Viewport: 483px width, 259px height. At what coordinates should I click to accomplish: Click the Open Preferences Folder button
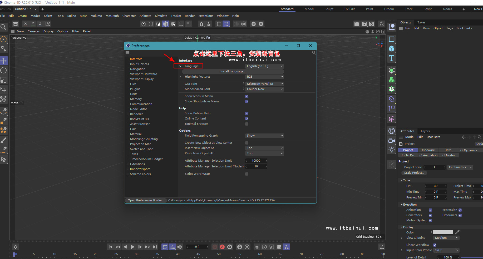[x=146, y=200]
